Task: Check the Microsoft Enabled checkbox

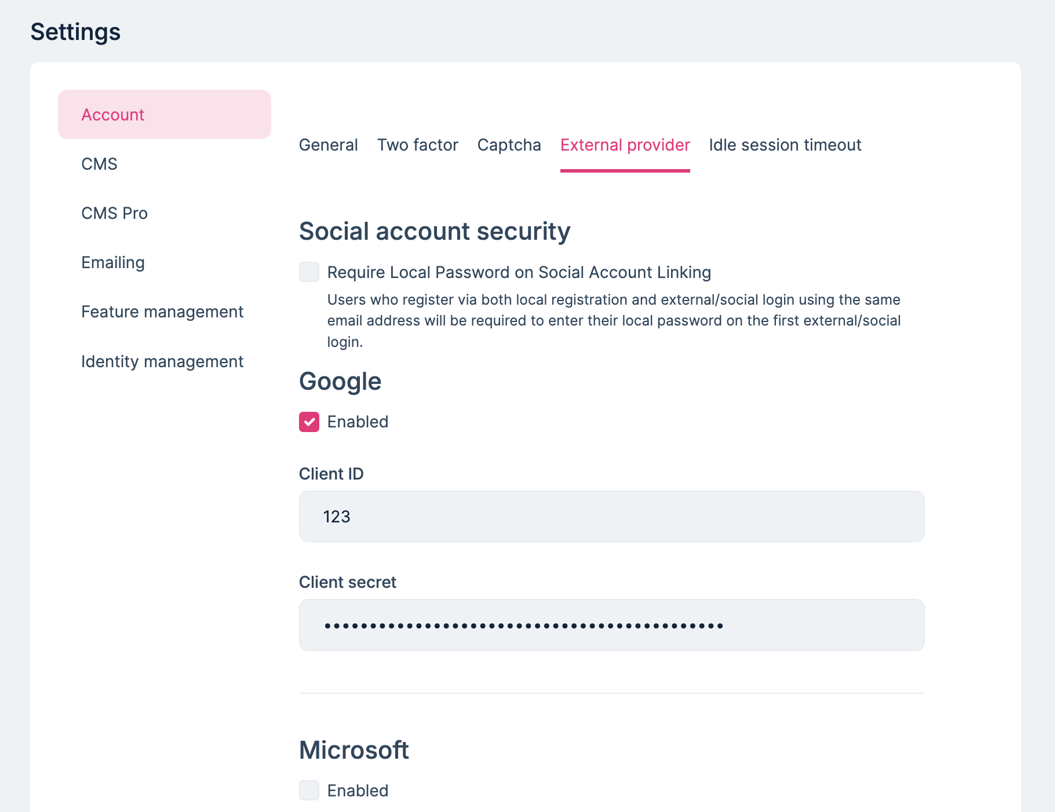Action: [x=309, y=790]
